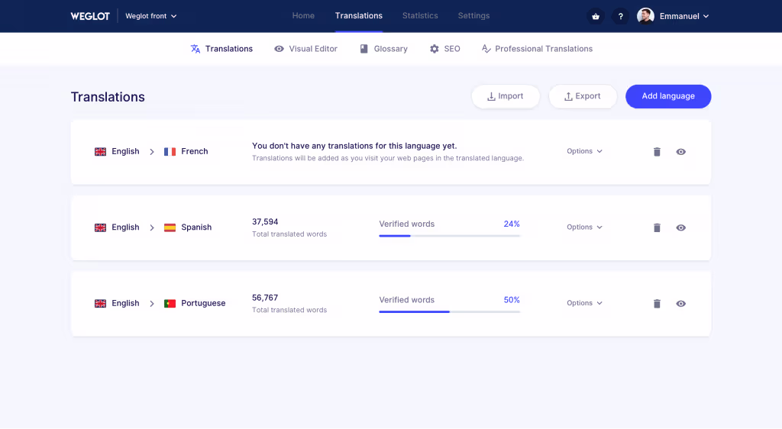
Task: Click the 56,767 translated words count
Action: pos(265,298)
